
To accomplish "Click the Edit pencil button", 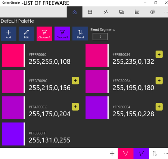I will point(27,34).
